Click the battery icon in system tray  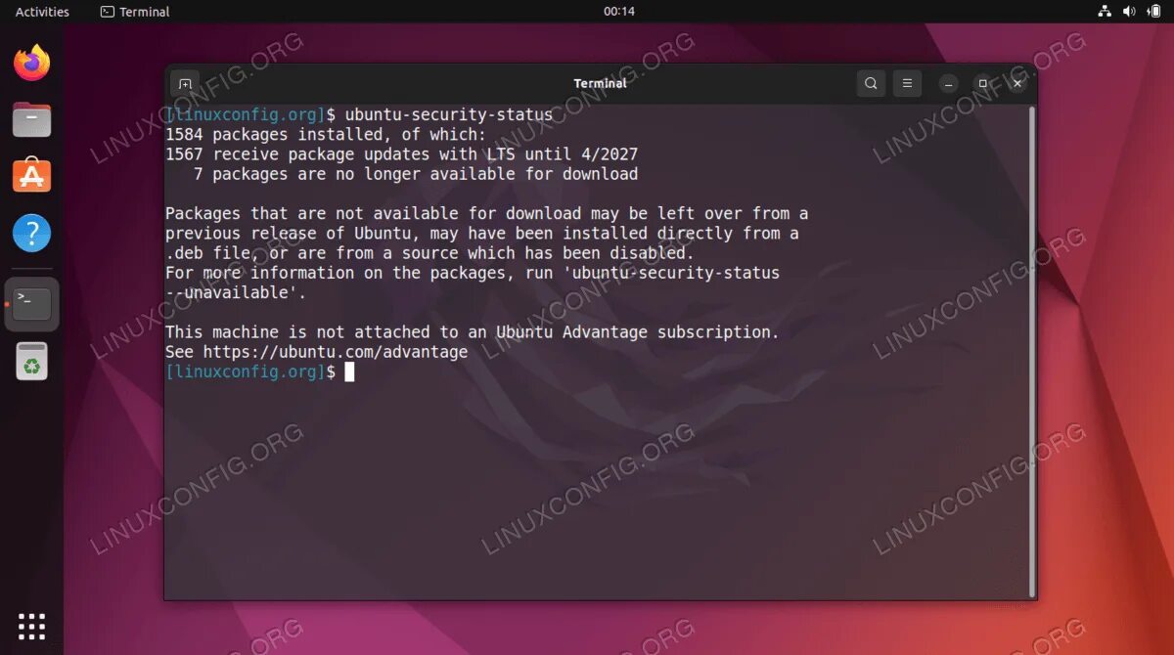[x=1153, y=12]
